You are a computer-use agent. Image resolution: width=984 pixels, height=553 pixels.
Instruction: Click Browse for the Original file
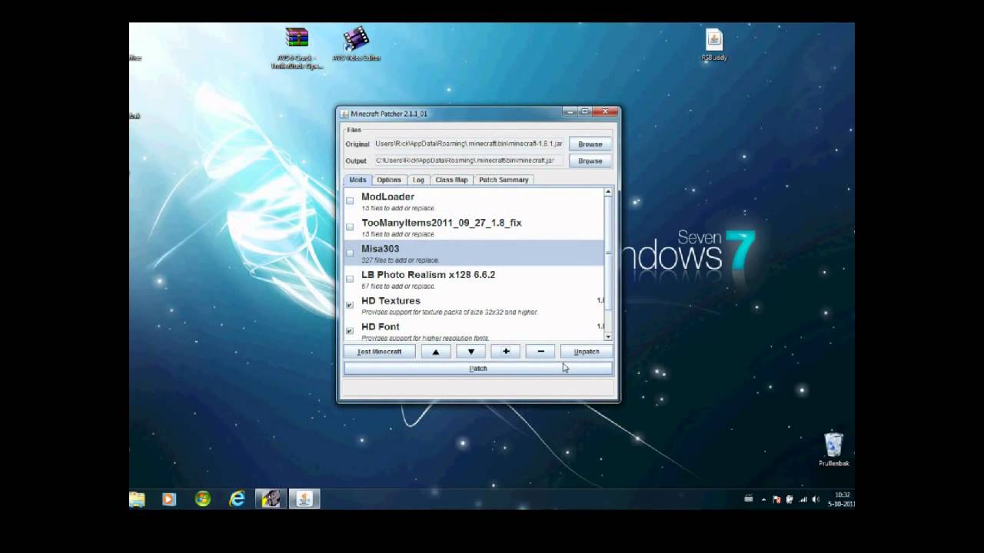pyautogui.click(x=590, y=144)
